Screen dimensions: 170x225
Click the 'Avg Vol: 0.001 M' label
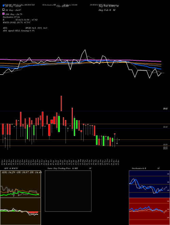pyautogui.click(x=108, y=6)
